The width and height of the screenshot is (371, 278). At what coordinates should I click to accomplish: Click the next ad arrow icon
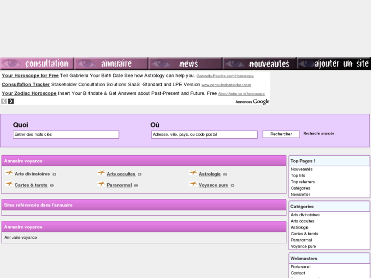click(11, 102)
